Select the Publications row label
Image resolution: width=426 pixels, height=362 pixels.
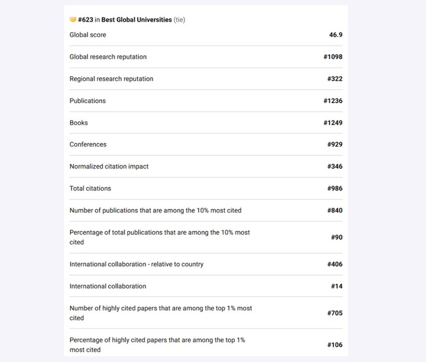pos(87,101)
